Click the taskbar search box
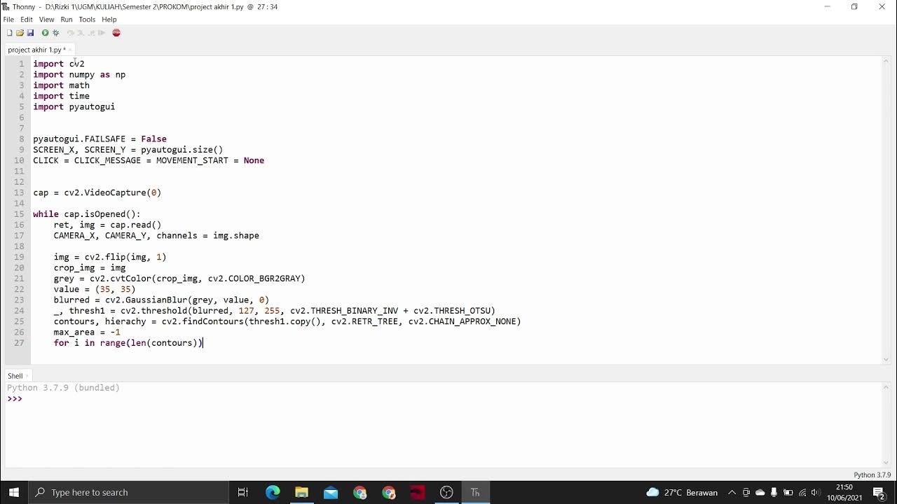Image resolution: width=897 pixels, height=504 pixels. pos(128,492)
